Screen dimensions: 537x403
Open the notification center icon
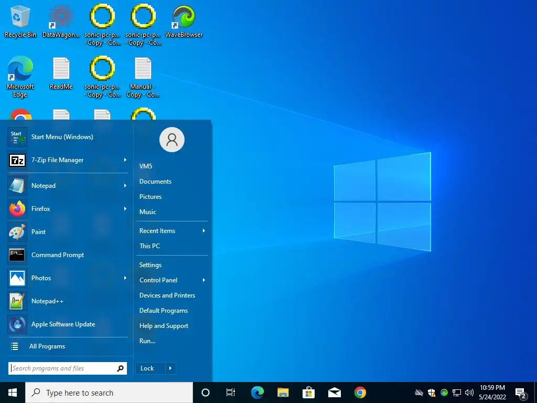[x=521, y=393]
